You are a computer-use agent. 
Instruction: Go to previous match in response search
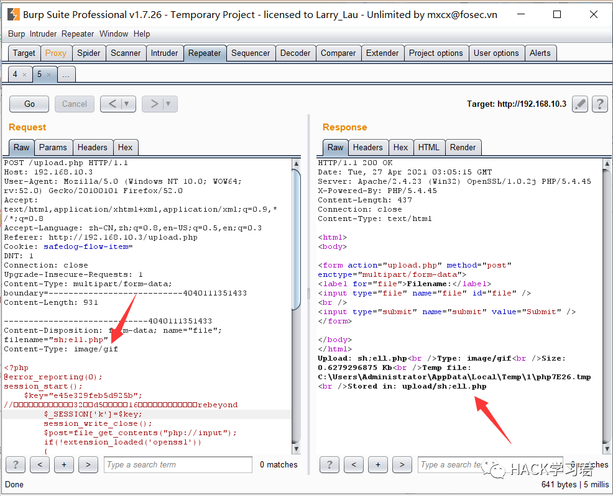354,464
